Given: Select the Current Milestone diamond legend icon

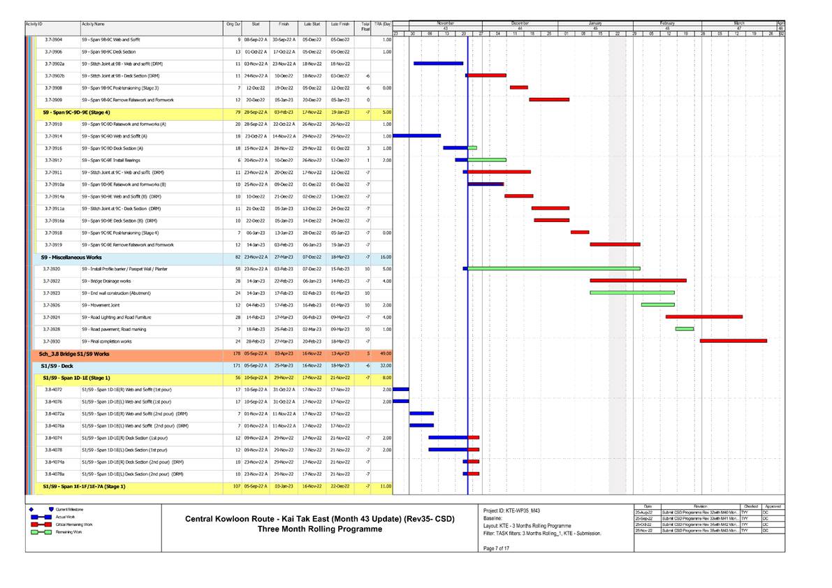Looking at the screenshot, I should [x=31, y=509].
